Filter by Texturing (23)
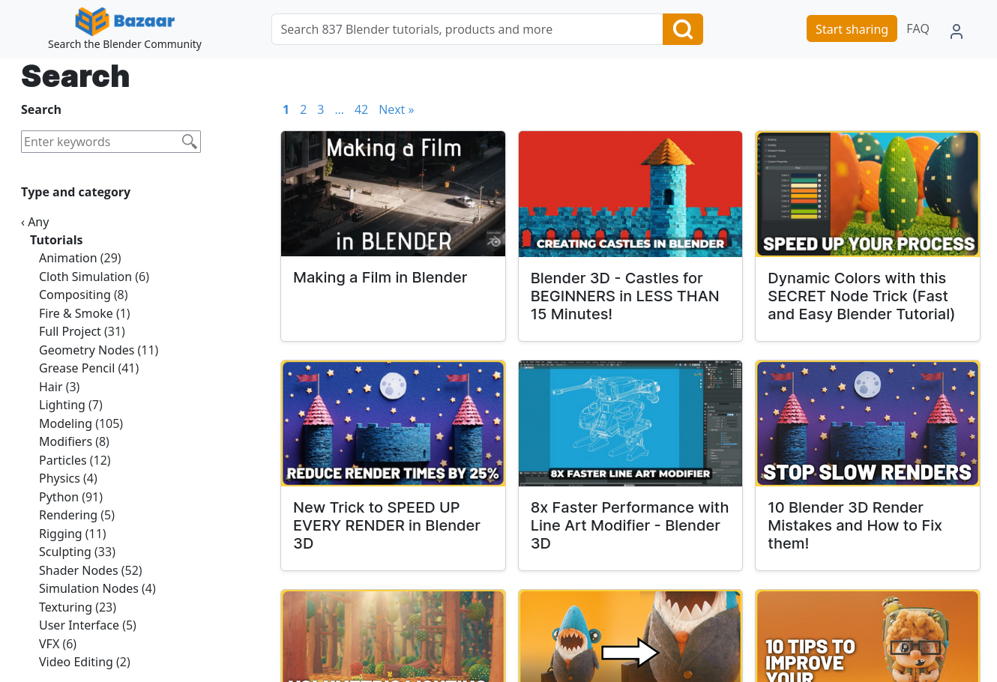The width and height of the screenshot is (997, 682). [77, 607]
